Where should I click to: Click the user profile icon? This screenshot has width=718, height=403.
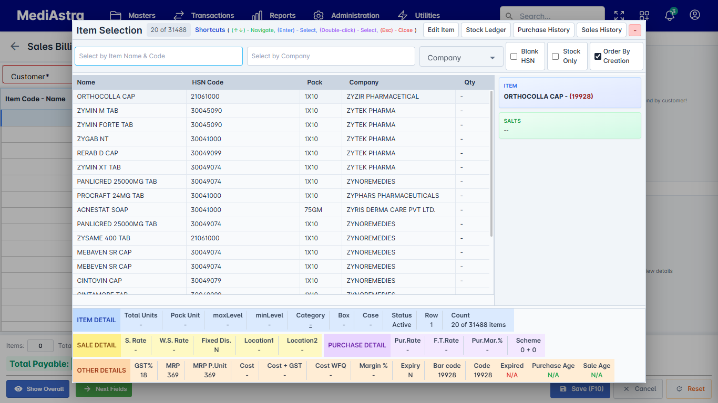tap(695, 16)
